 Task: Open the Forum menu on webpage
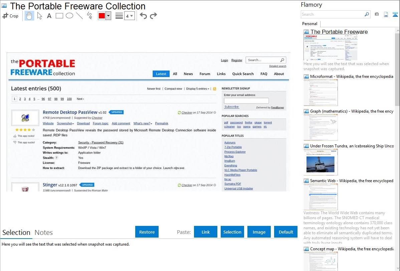coord(205,74)
